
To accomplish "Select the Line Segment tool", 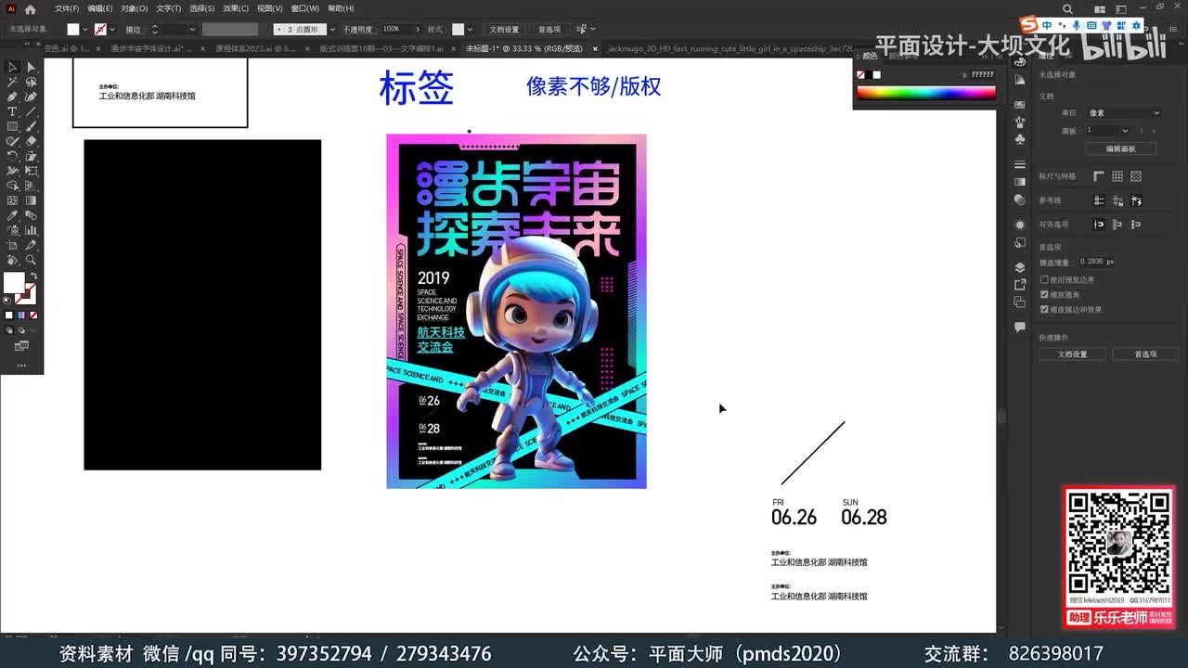I will click(31, 111).
